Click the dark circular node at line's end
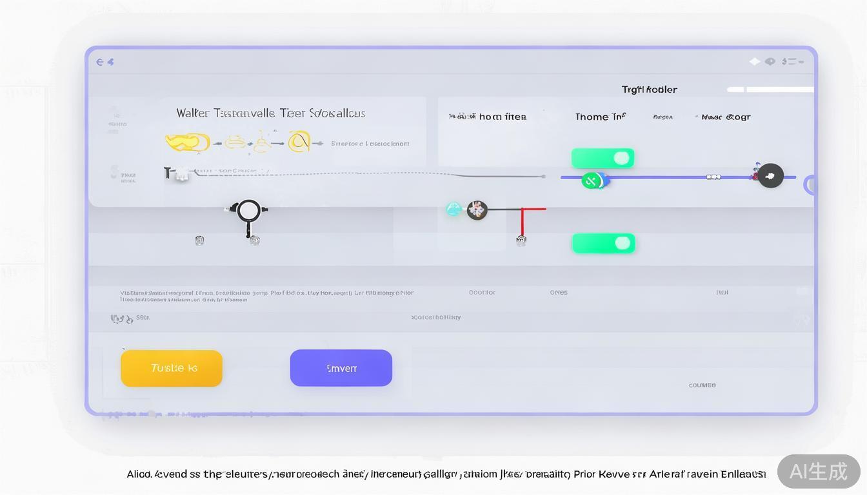 (x=770, y=175)
